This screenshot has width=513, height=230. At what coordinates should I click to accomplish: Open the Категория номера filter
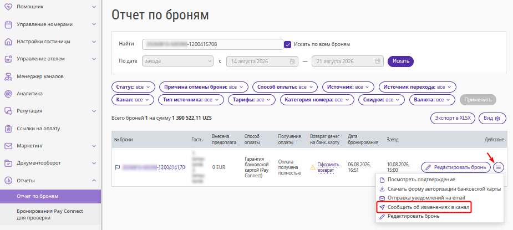click(x=317, y=100)
